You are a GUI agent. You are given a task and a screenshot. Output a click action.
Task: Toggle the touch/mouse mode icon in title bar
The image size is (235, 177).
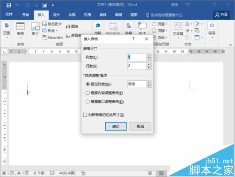point(44,5)
